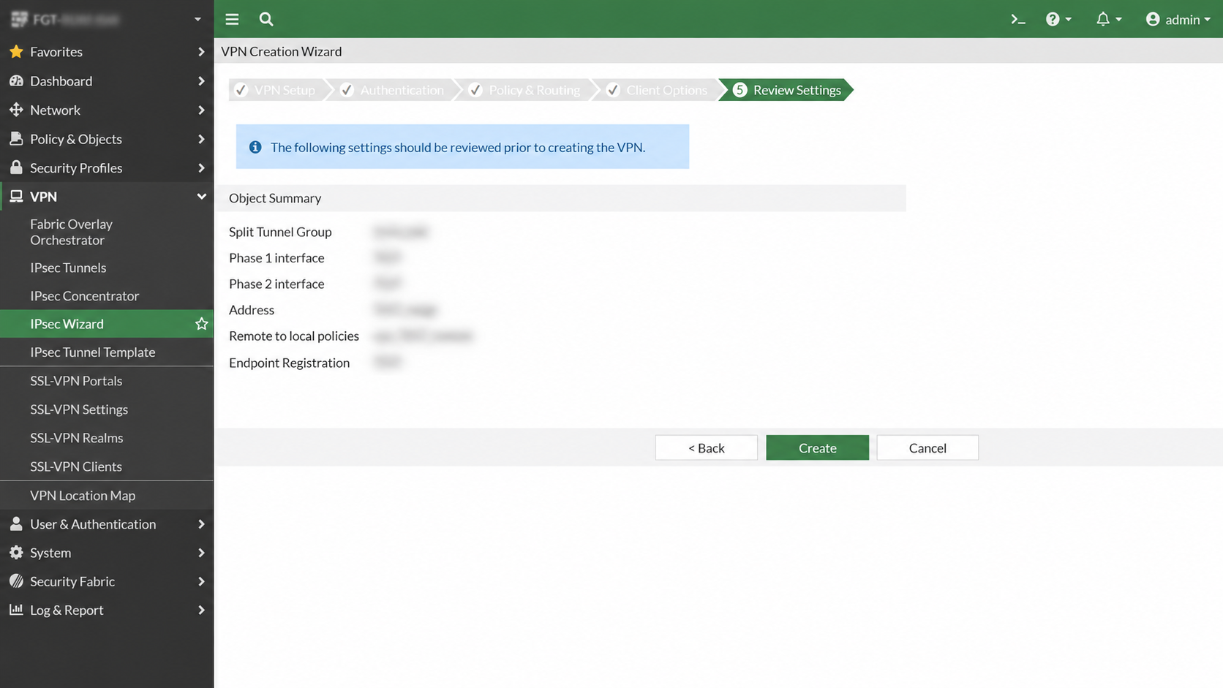Open IPsec Concentrator page
Image resolution: width=1223 pixels, height=688 pixels.
[x=84, y=295]
